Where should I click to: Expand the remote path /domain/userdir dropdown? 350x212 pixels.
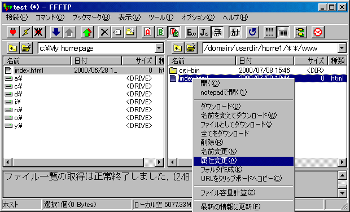(x=342, y=48)
